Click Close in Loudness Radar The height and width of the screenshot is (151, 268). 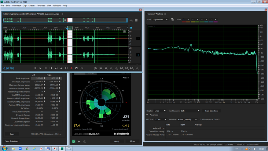(132, 141)
